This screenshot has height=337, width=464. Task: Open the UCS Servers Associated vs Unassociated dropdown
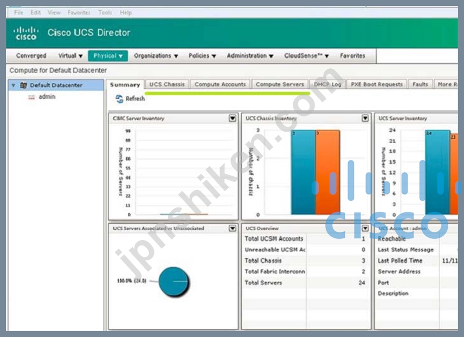click(x=233, y=228)
